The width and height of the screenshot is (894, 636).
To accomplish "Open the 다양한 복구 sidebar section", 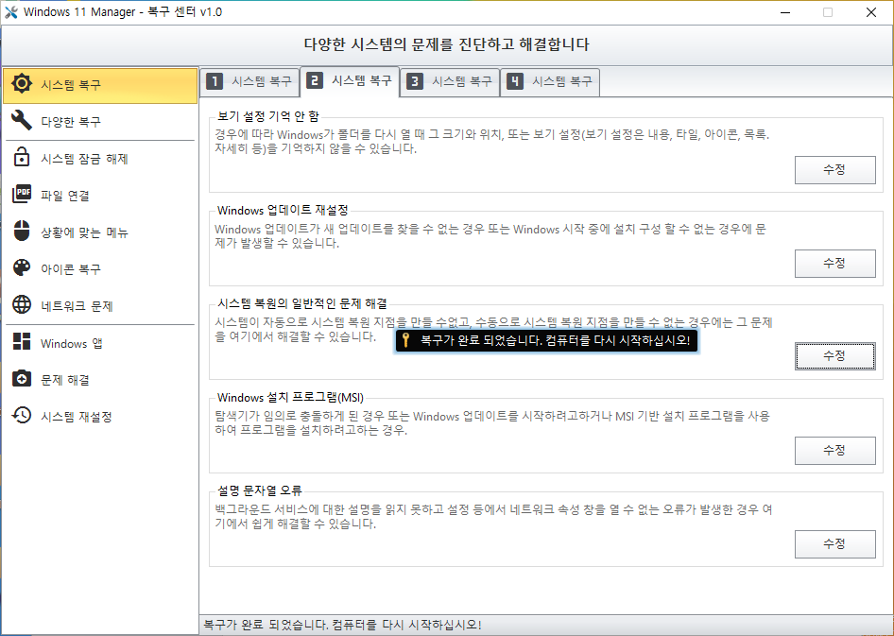I will point(100,121).
